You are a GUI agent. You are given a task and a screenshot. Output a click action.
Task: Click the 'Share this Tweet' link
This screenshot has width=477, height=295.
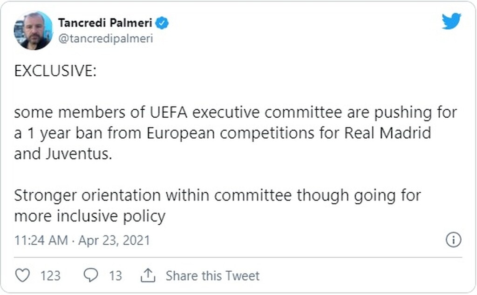(x=213, y=275)
